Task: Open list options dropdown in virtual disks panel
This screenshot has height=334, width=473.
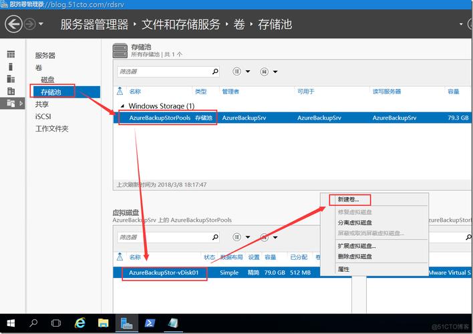Action: click(x=248, y=237)
